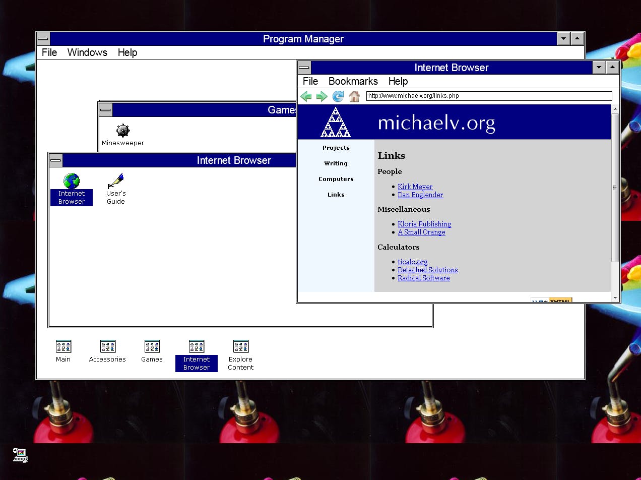The image size is (641, 480).
Task: Open the Games window control menu box
Action: coord(106,110)
